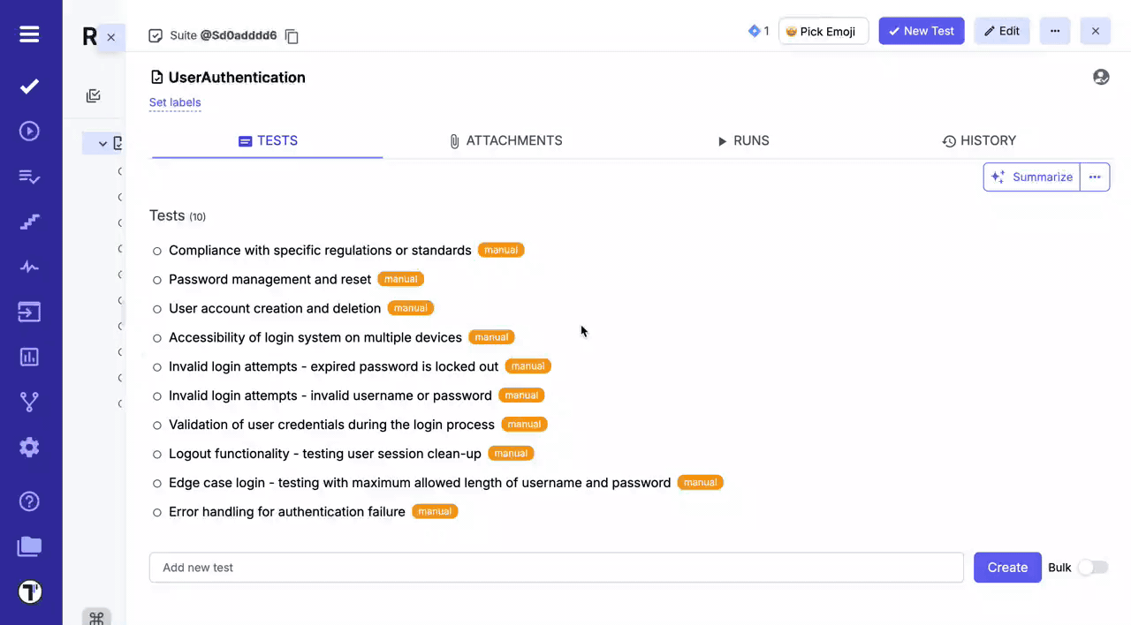Click the Set labels link

click(x=175, y=102)
